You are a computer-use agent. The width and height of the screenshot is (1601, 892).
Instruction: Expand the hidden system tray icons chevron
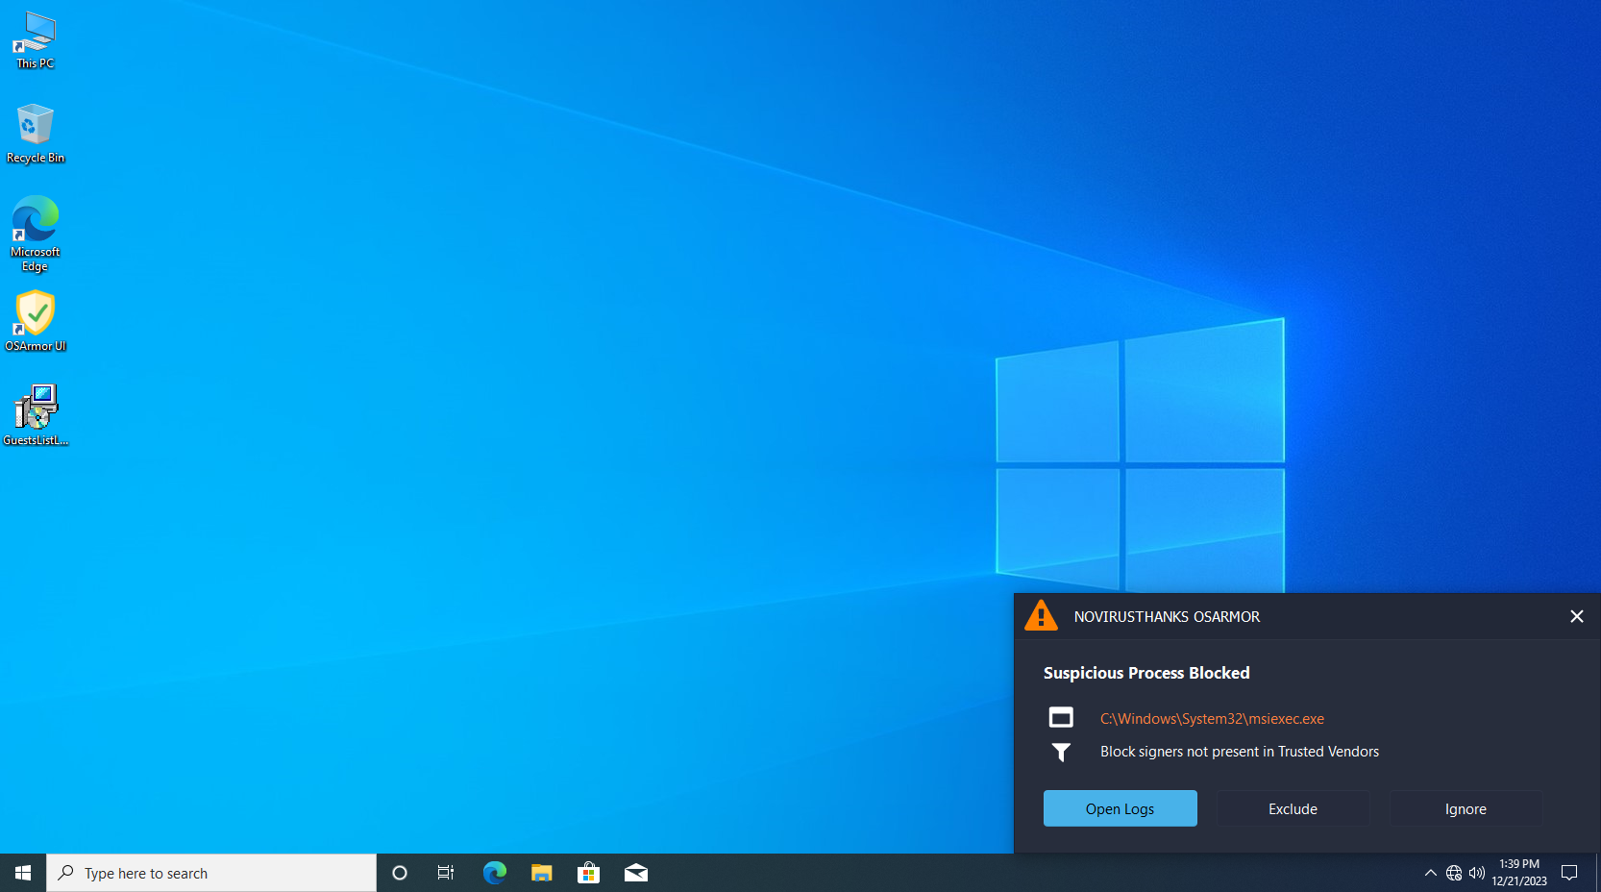1430,873
